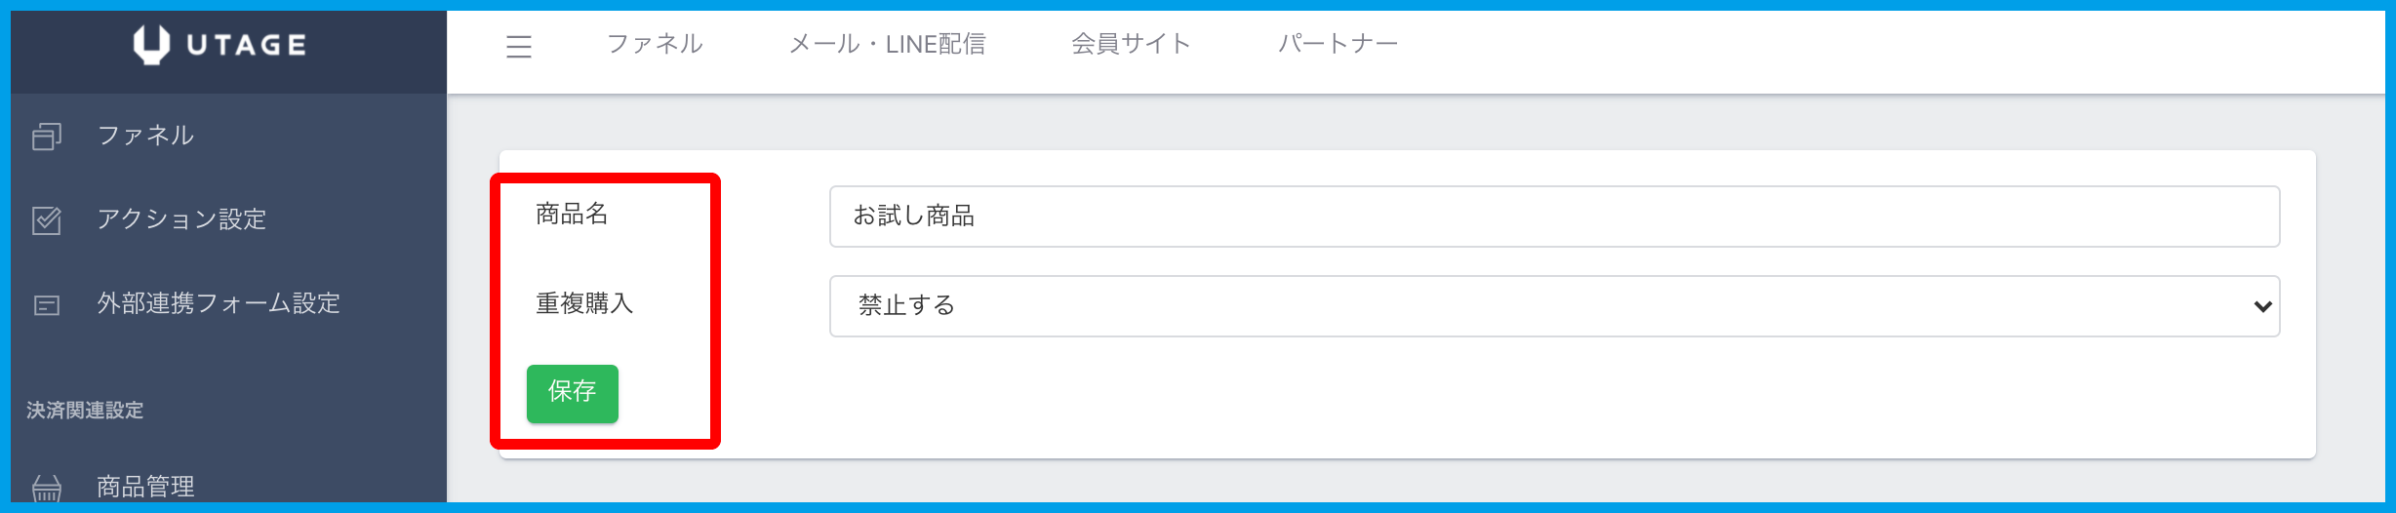Focus the 商品名 text field

click(1553, 217)
